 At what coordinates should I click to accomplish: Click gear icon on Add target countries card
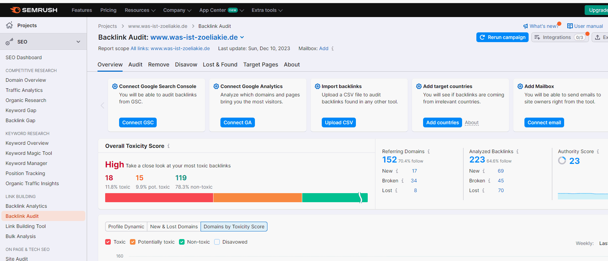tap(419, 86)
